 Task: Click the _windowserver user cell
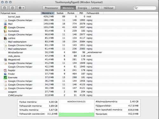(94, 52)
